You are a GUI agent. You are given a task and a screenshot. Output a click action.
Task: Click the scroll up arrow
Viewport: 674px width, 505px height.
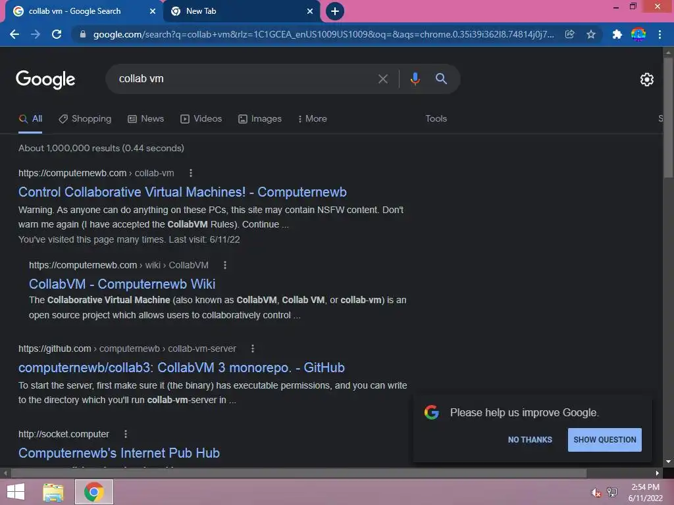[x=668, y=52]
